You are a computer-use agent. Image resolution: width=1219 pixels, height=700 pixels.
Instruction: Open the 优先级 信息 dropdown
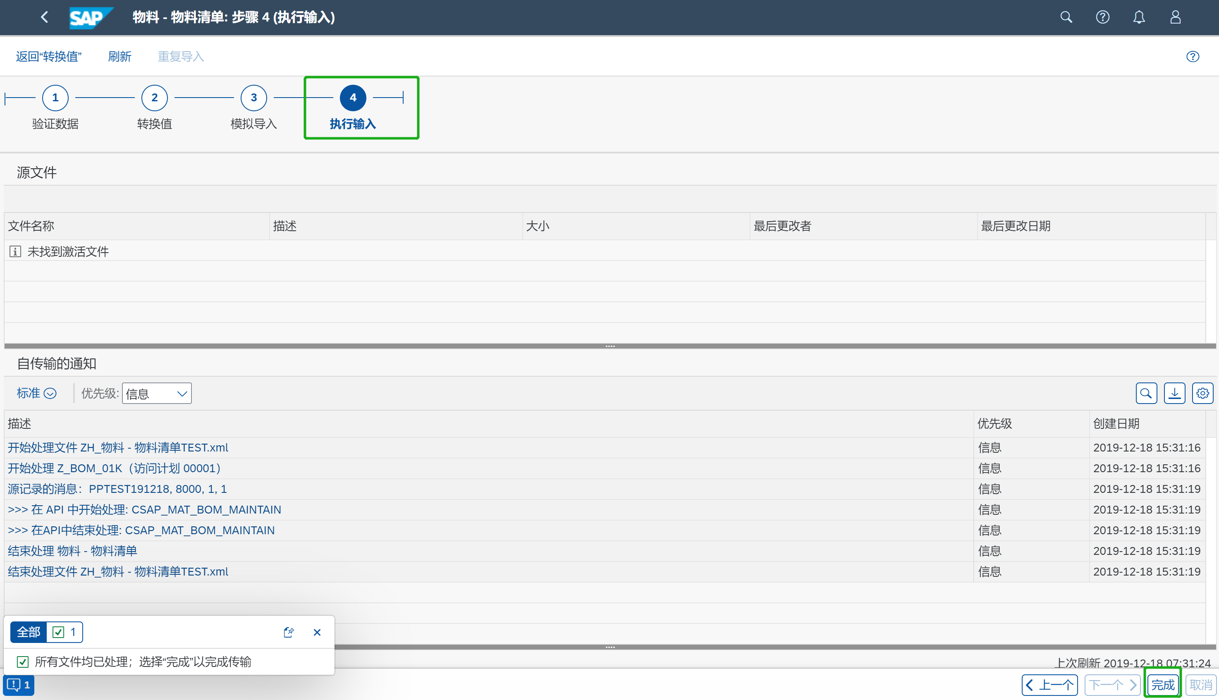pos(157,393)
